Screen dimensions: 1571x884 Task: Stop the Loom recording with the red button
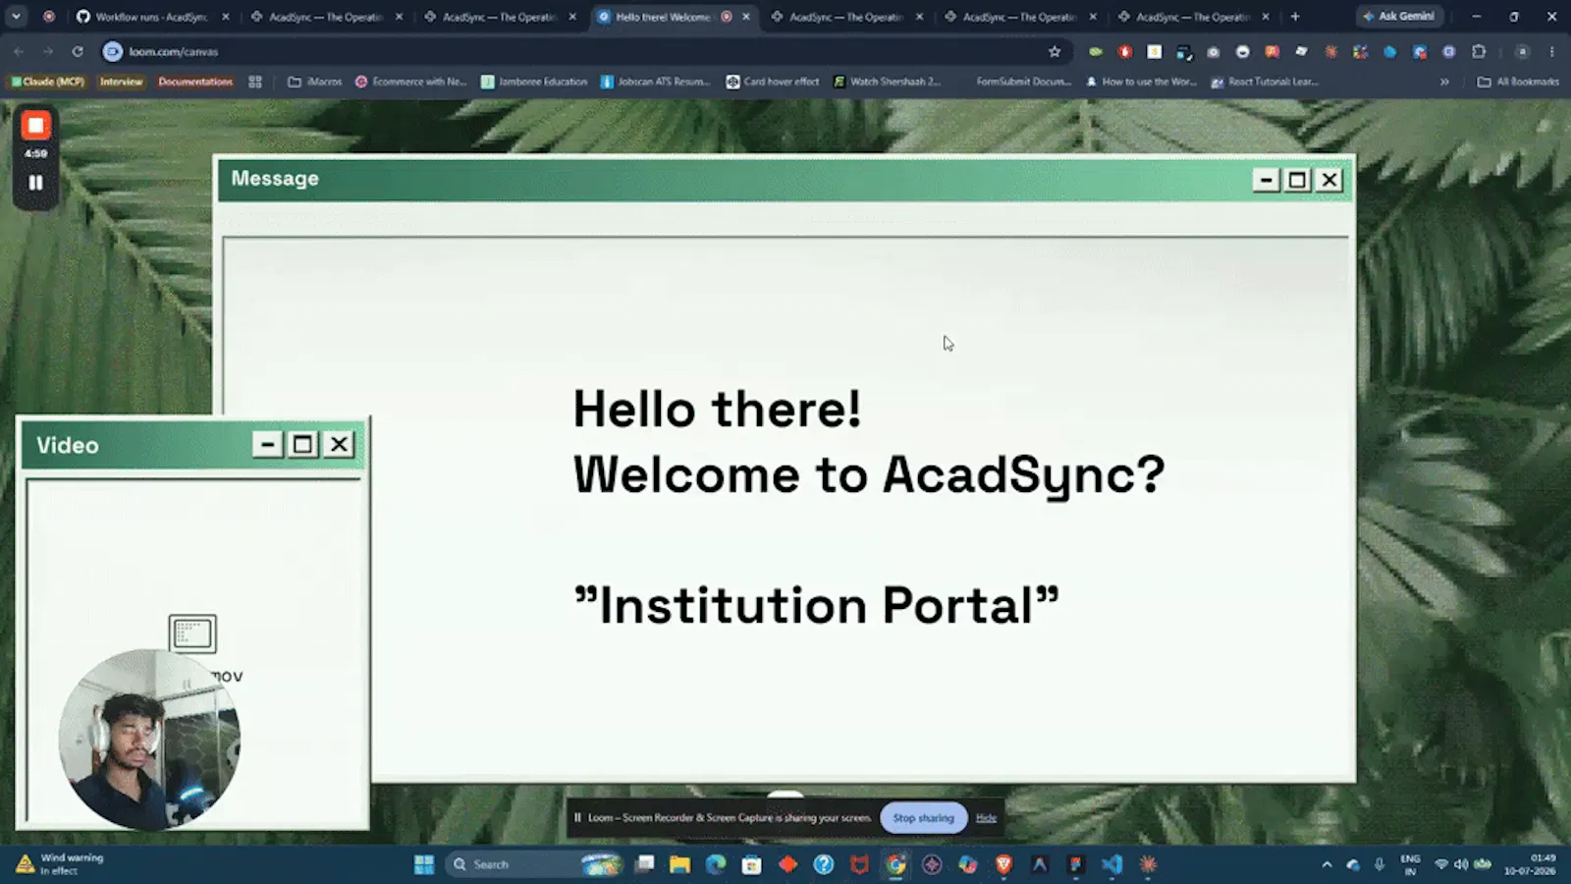35,125
